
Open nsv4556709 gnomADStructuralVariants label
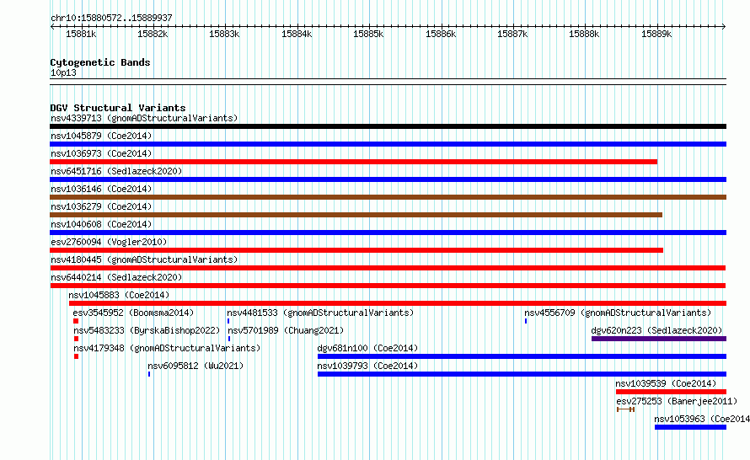tap(618, 313)
